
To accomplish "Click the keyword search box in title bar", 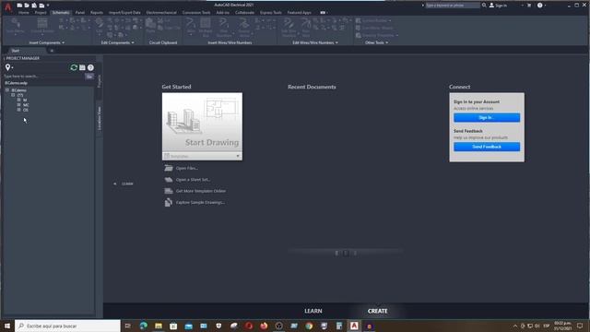I will click(453, 6).
